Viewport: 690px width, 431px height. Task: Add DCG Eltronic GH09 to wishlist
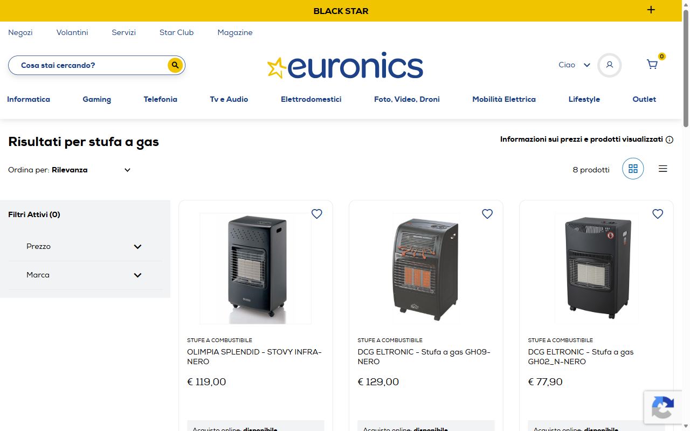point(487,214)
